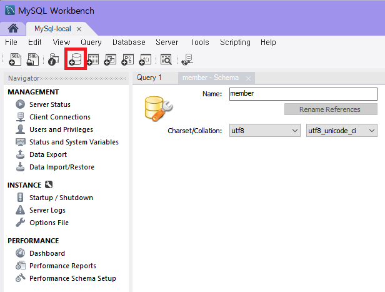Open the utf8_unicode_ci collation dropdown

point(341,131)
